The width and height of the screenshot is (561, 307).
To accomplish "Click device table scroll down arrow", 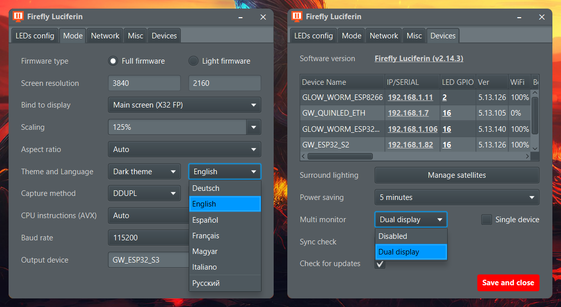I will [535, 148].
